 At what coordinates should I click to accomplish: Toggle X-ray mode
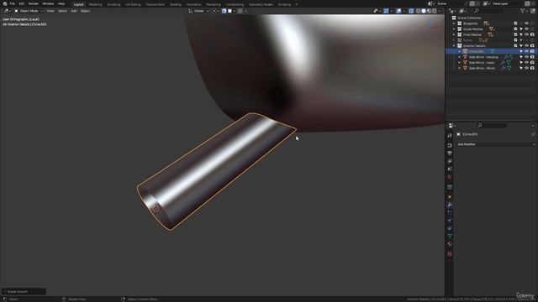(x=411, y=11)
